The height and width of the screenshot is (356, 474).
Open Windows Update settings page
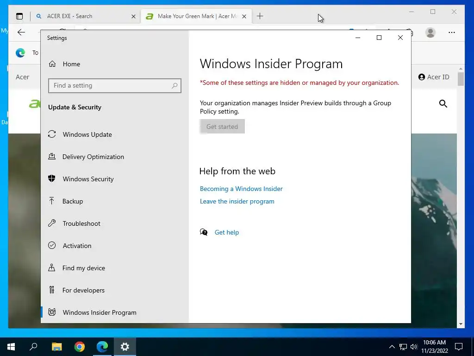click(115, 134)
